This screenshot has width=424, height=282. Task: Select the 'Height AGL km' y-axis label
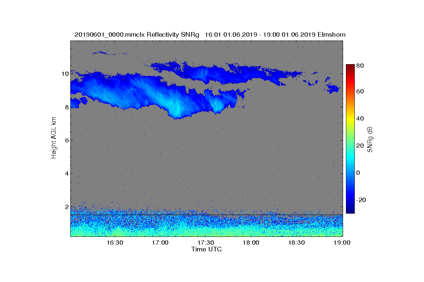coord(54,138)
